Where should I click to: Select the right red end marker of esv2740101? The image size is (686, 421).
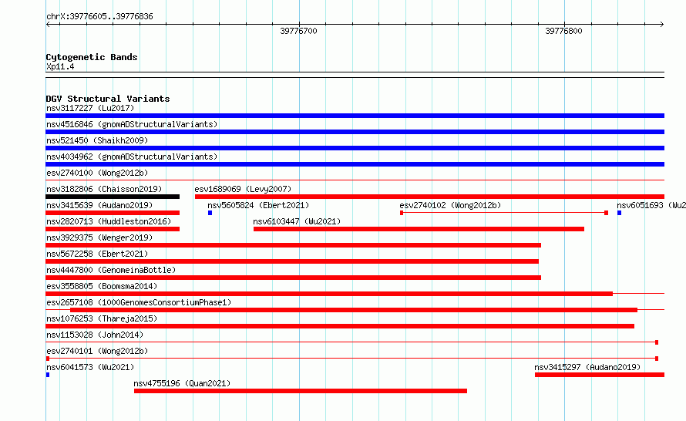pyautogui.click(x=657, y=359)
